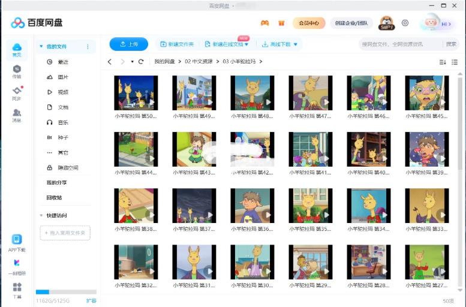Open the Sync sidebar icon
This screenshot has height=307, width=466.
point(17,93)
